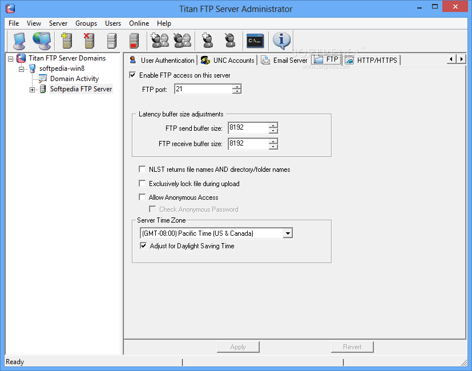Open the View menu
The height and width of the screenshot is (371, 472).
tap(34, 23)
